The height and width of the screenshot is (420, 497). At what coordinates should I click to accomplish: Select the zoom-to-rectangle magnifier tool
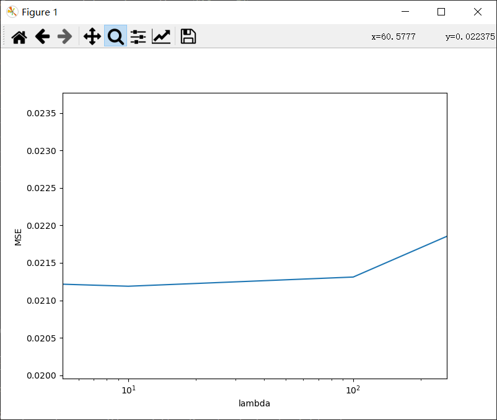tap(115, 36)
